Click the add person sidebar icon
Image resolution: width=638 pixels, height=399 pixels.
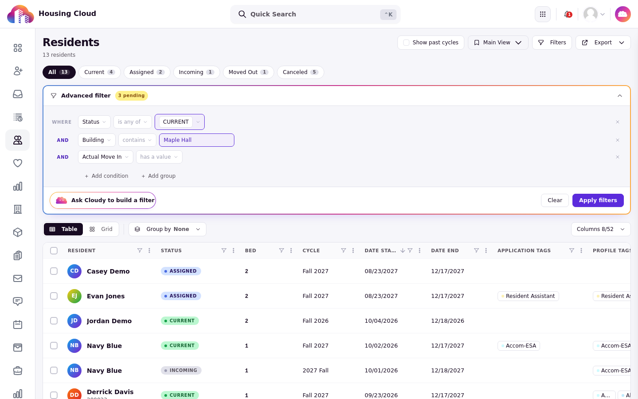(18, 71)
